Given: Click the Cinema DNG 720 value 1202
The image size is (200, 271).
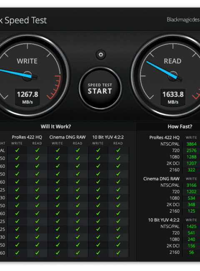Looking at the screenshot, I should point(191,192).
